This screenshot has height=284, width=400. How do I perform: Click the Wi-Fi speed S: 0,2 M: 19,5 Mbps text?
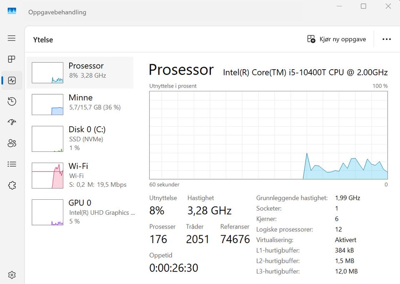point(98,185)
